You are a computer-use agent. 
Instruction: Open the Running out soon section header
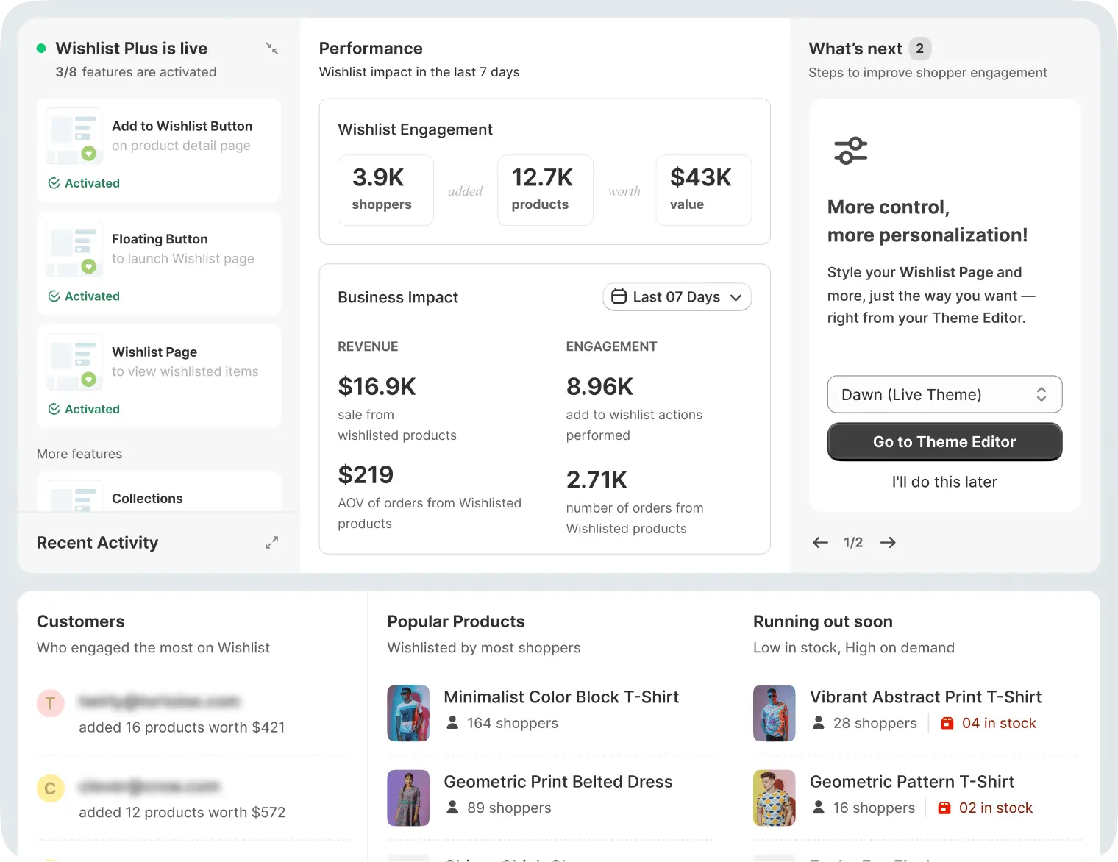(x=822, y=621)
